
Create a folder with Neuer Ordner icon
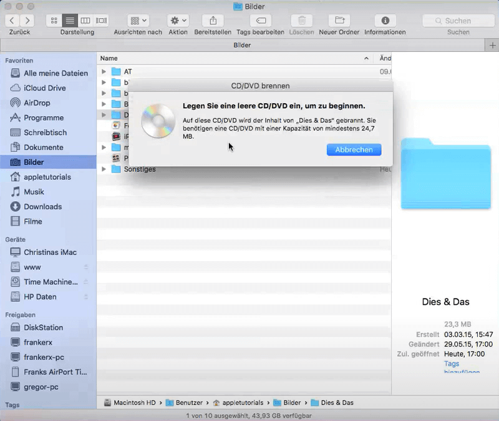pyautogui.click(x=339, y=21)
